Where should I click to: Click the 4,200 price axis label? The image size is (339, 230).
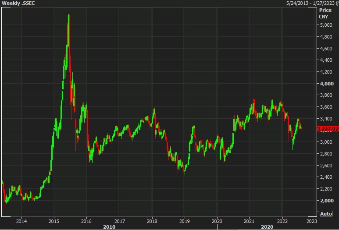pos(326,72)
